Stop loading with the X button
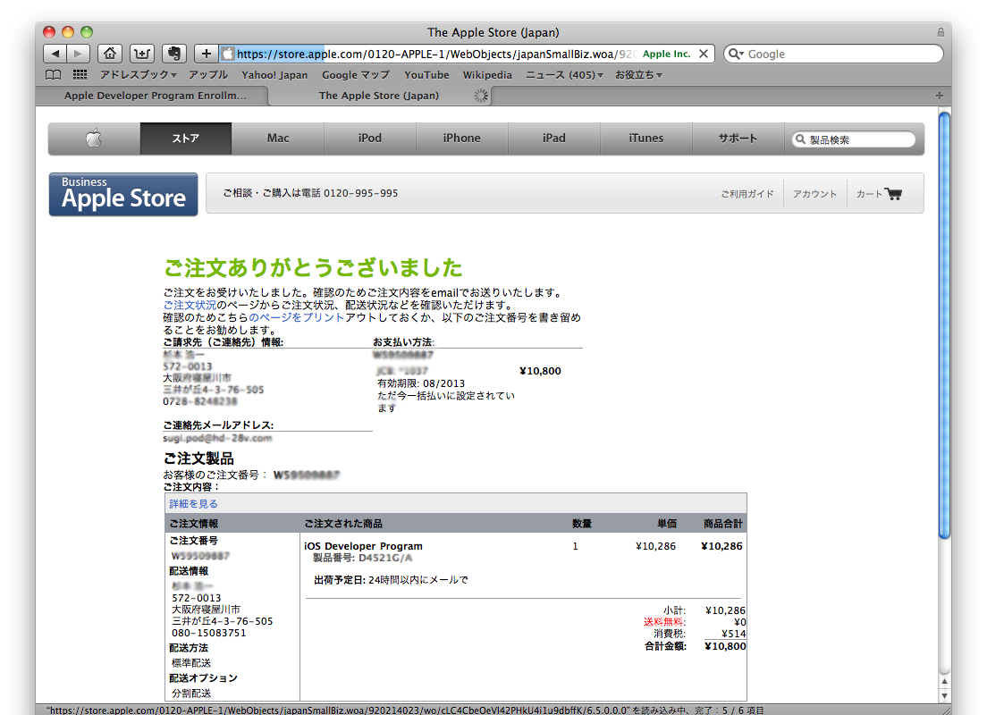 704,54
